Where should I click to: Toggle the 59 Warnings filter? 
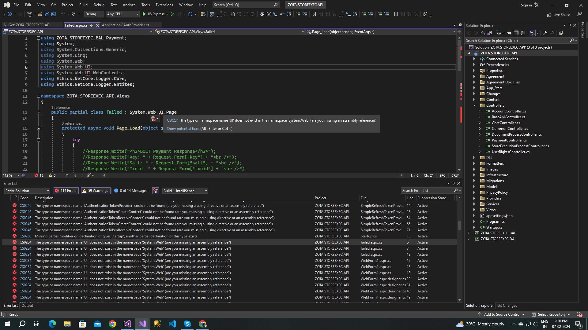[x=95, y=191]
